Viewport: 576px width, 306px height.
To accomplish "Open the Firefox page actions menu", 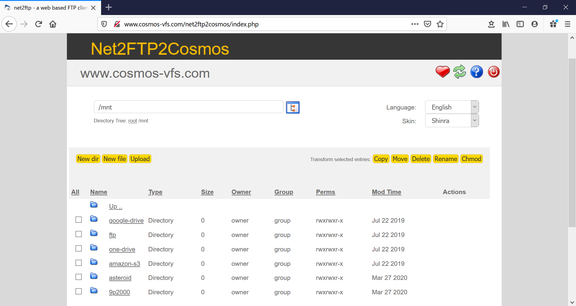I will tap(415, 24).
